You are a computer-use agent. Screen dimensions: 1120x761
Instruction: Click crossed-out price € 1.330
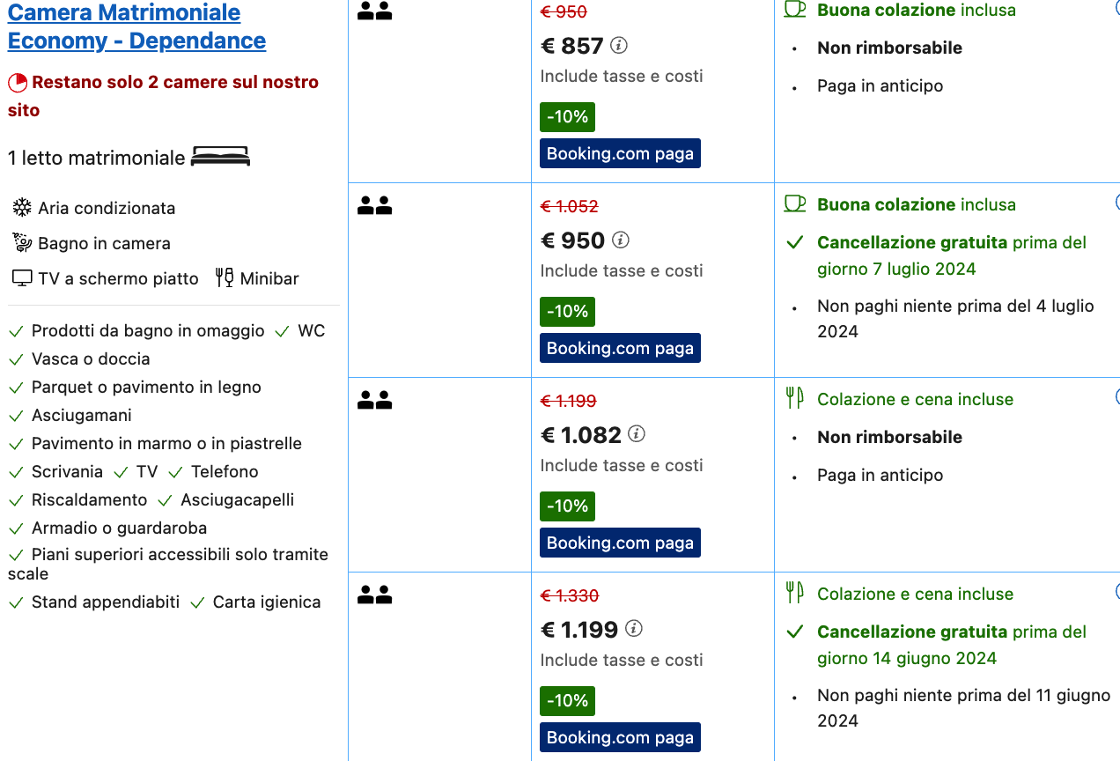569,596
